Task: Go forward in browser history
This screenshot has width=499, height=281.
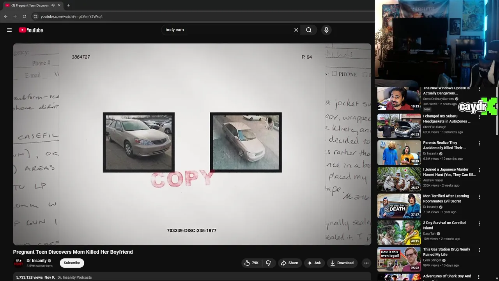Action: (15, 16)
